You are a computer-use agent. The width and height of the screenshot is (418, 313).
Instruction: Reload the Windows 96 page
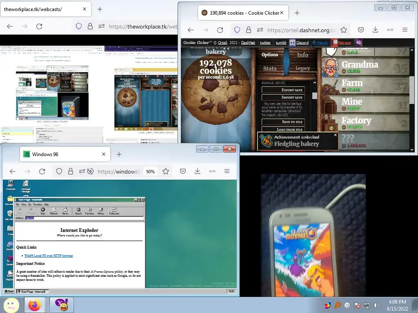(x=42, y=172)
